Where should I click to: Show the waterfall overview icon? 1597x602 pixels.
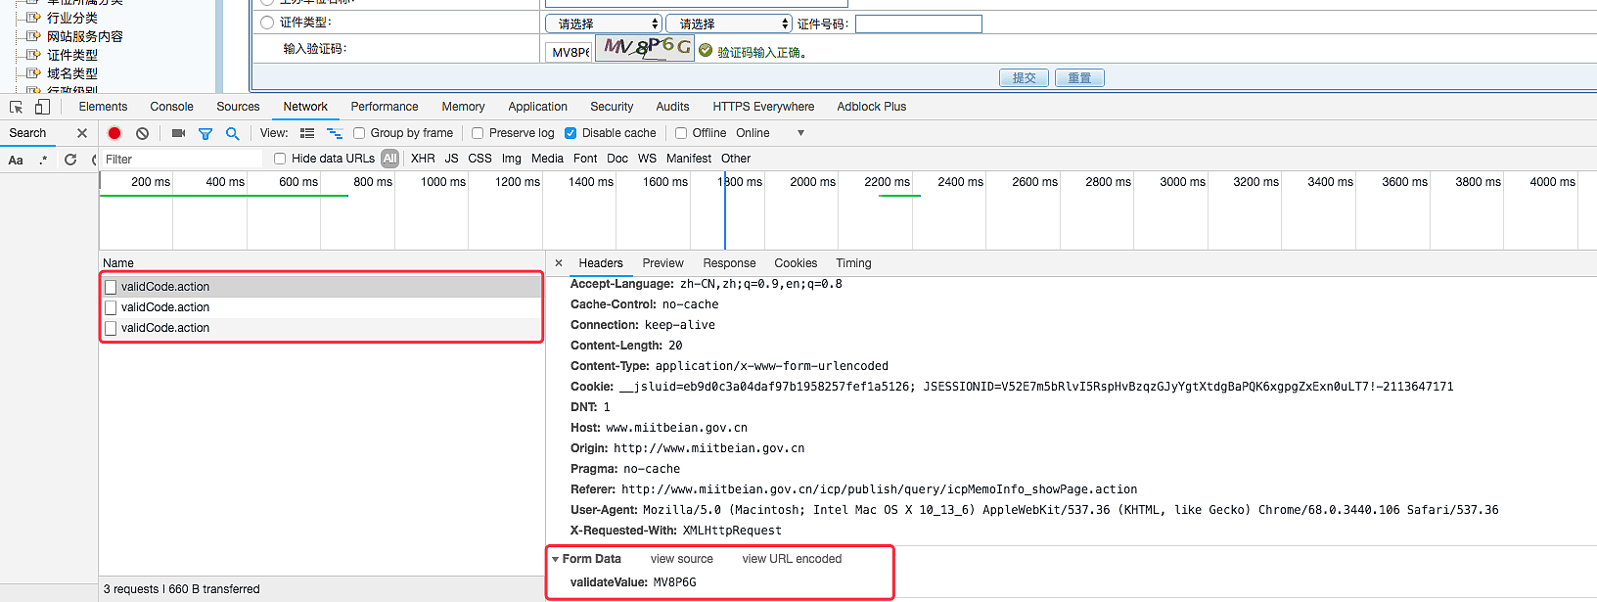335,133
